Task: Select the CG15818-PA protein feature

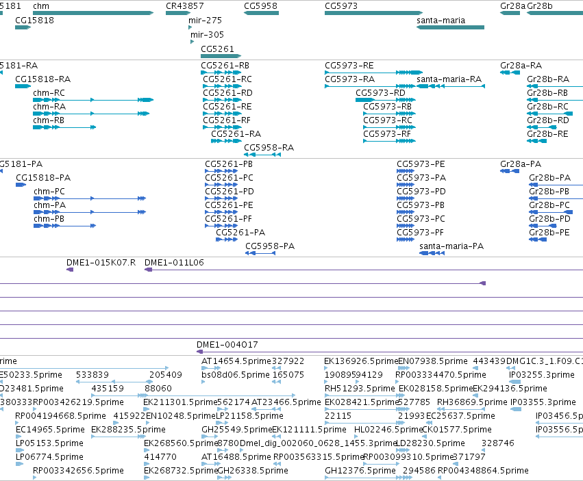Action: point(21,185)
